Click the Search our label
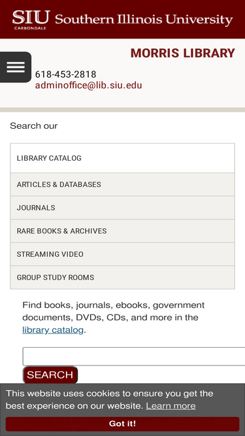Screen dimensions: 245x436 (33, 126)
